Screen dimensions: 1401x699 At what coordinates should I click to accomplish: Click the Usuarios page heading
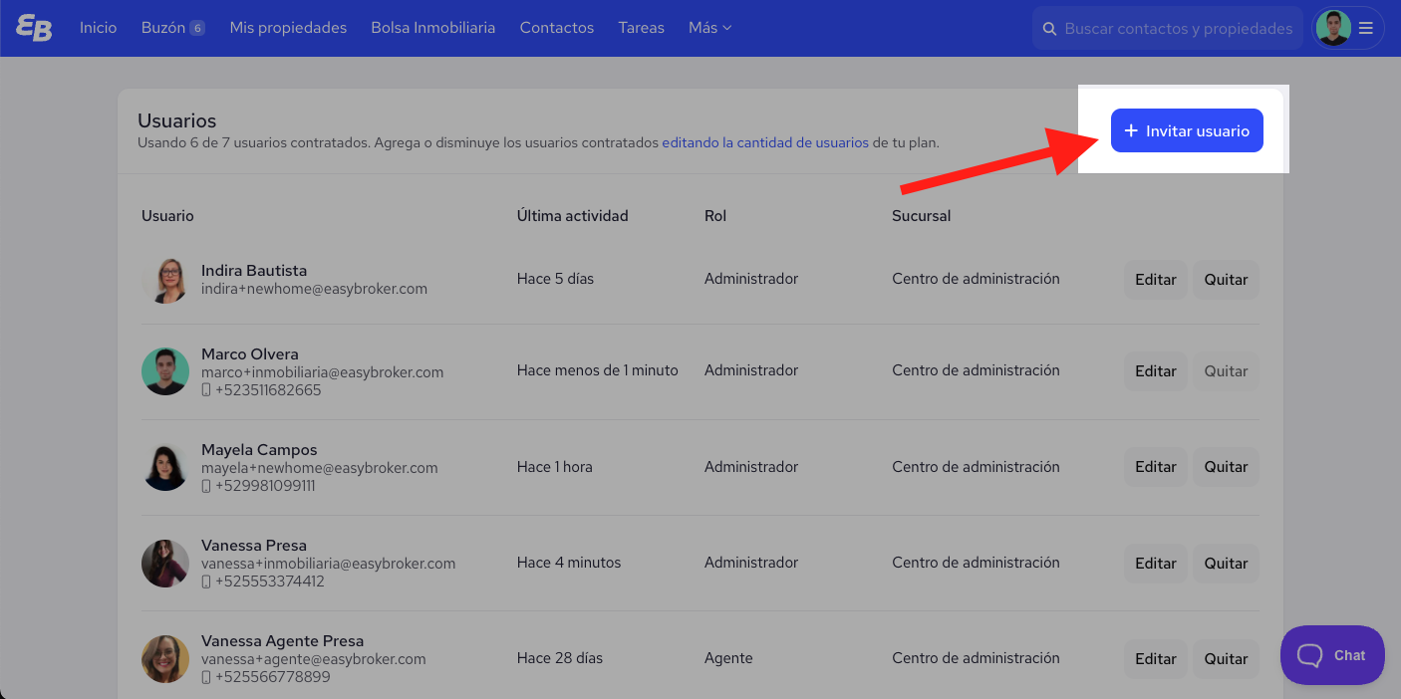pyautogui.click(x=176, y=120)
